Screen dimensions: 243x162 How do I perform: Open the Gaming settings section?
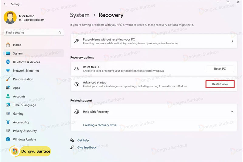(x=18, y=114)
